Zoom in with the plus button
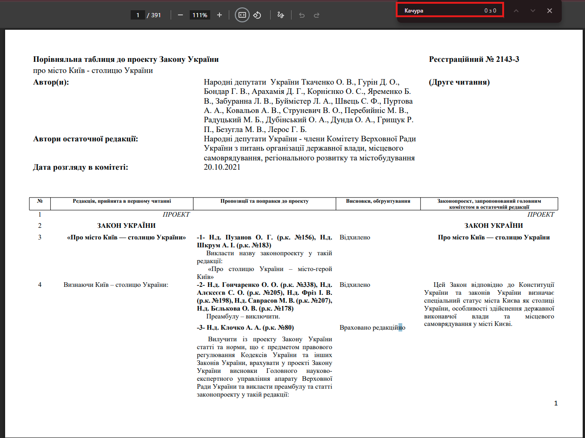Image resolution: width=585 pixels, height=438 pixels. click(x=219, y=15)
